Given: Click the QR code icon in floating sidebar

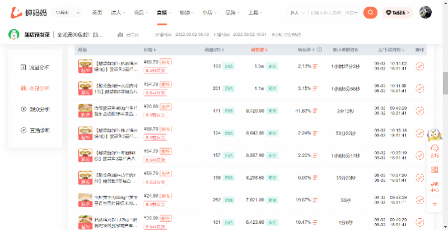Looking at the screenshot, I should [435, 170].
